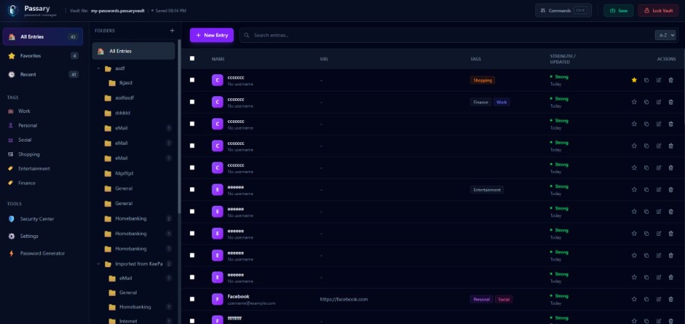The width and height of the screenshot is (685, 324).
Task: Copy password of ccccccc entry tagged Shopping
Action: pyautogui.click(x=647, y=80)
